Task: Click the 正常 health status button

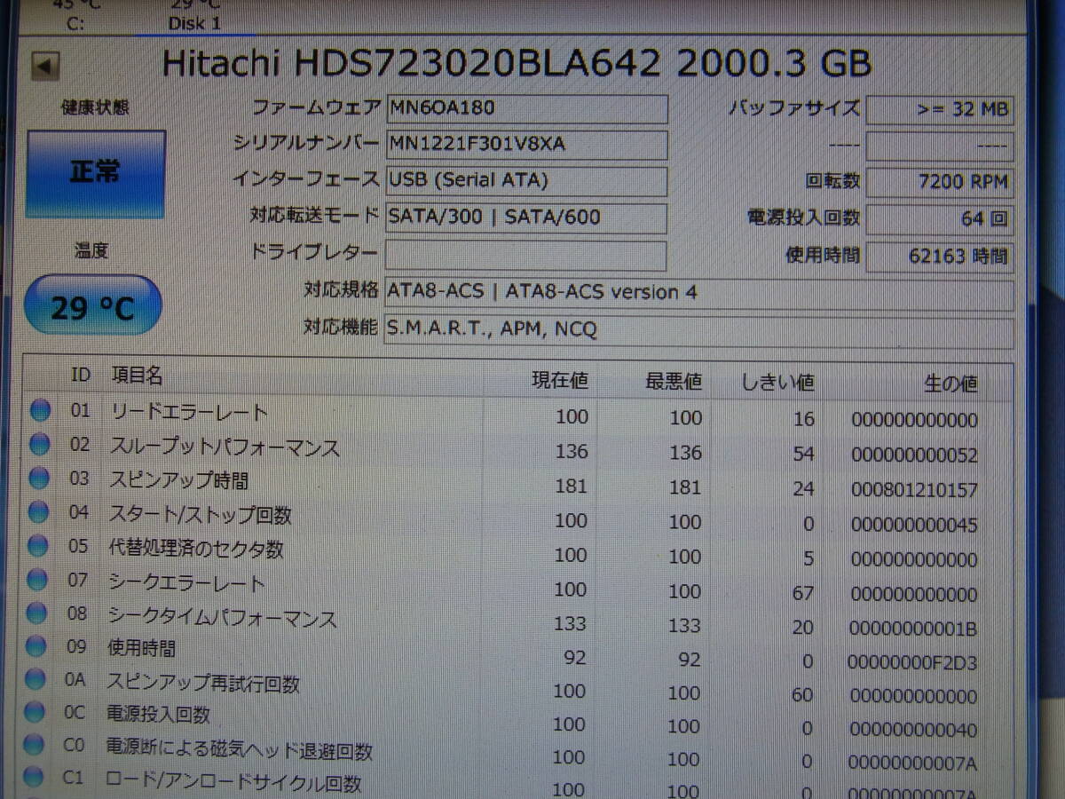Action: [x=96, y=174]
